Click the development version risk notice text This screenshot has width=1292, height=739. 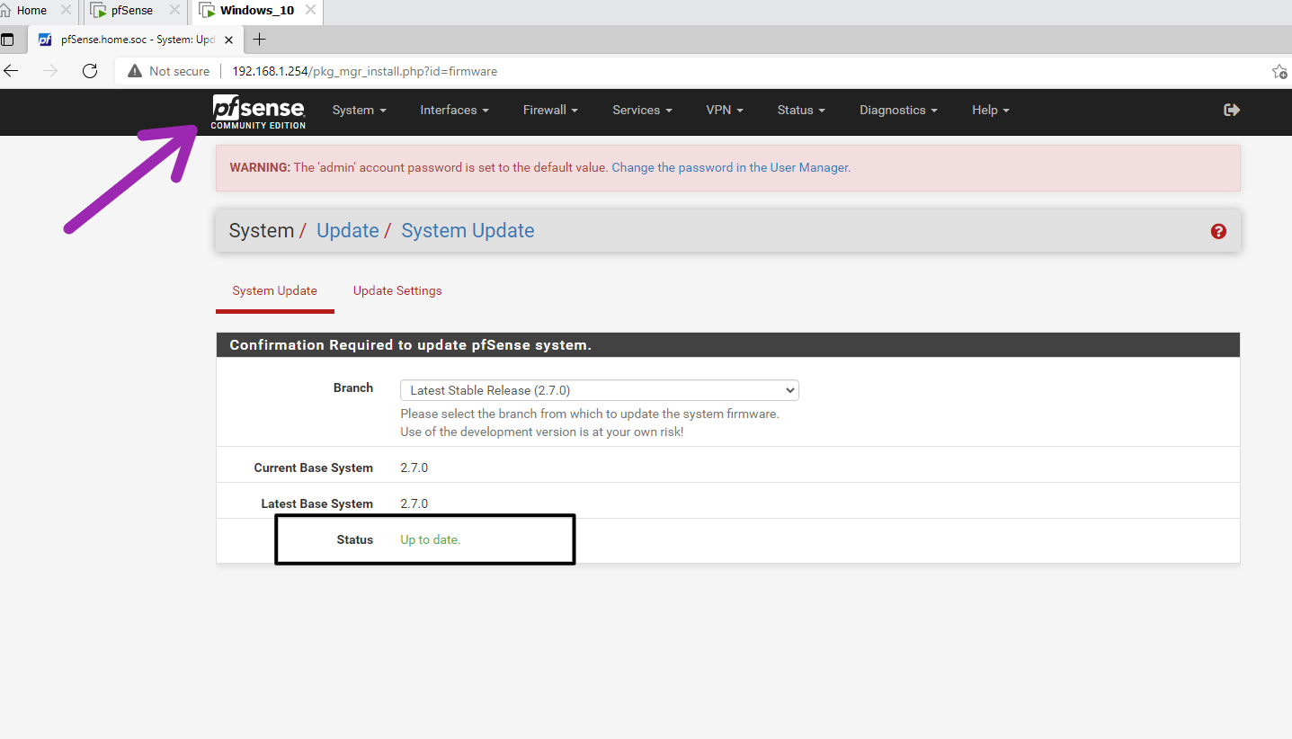coord(542,432)
